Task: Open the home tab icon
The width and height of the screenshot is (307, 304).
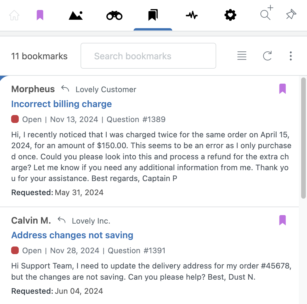Action: (x=14, y=15)
